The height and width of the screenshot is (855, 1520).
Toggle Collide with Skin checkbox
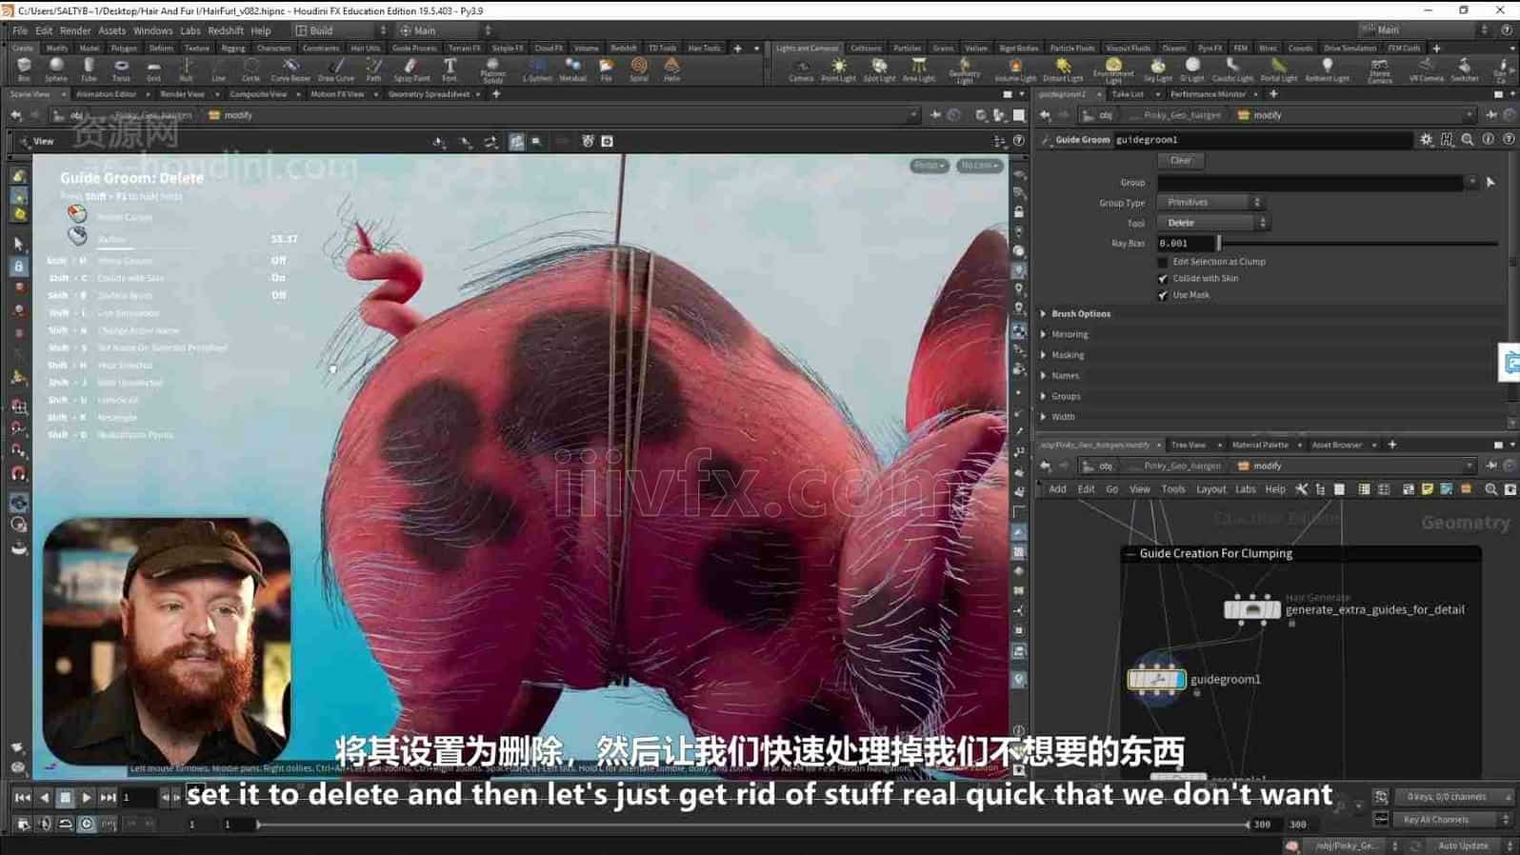pos(1162,279)
